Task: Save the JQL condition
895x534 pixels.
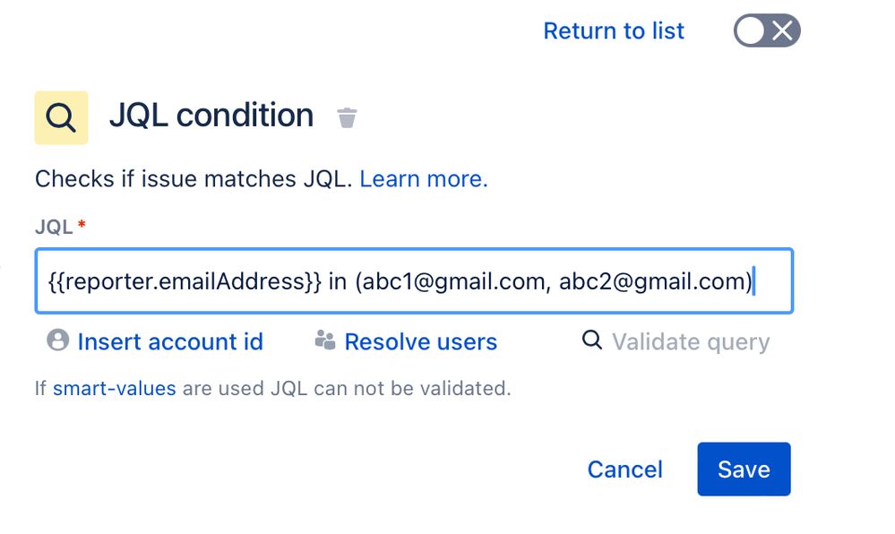Action: tap(744, 469)
